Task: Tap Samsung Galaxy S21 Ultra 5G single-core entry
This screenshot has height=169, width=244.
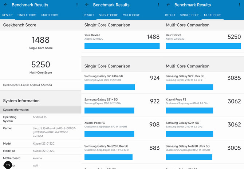Action: point(122,82)
